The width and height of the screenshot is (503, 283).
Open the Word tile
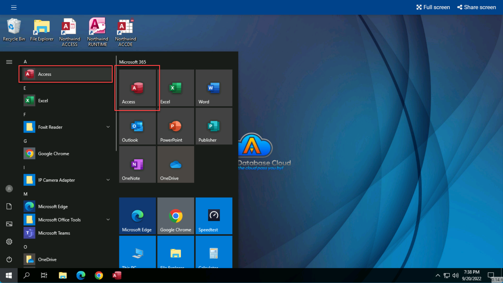pyautogui.click(x=214, y=88)
